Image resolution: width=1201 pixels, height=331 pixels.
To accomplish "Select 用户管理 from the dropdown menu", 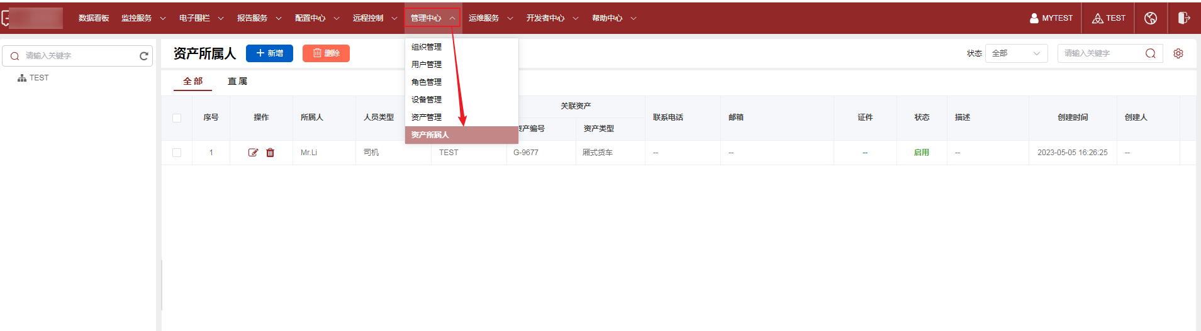I will point(427,65).
